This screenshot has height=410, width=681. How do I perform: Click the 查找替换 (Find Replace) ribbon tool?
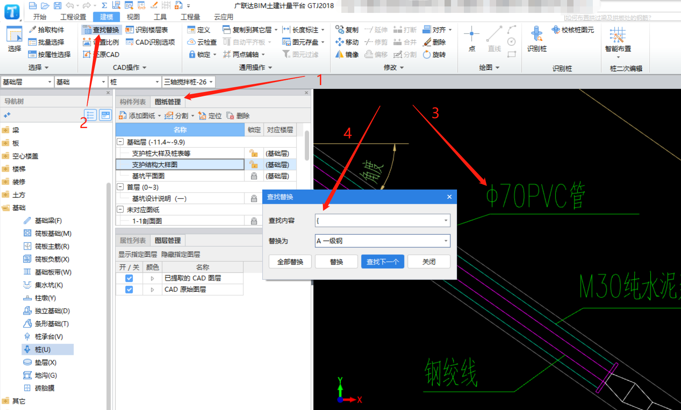pyautogui.click(x=101, y=30)
